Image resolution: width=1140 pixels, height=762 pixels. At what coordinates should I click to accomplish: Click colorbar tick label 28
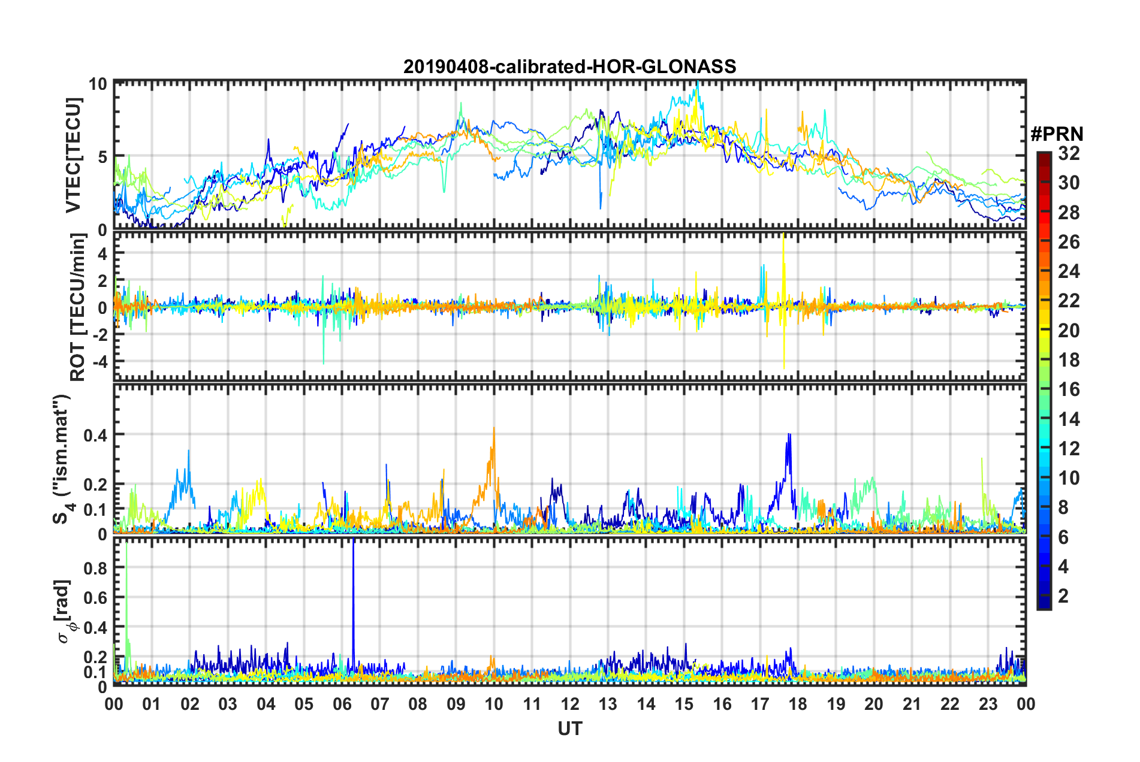[1069, 213]
